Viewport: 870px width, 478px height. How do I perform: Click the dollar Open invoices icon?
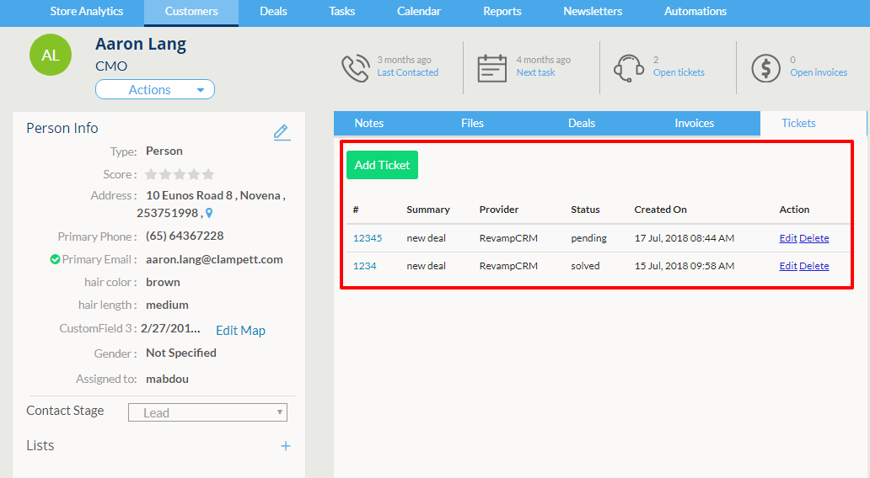point(765,68)
